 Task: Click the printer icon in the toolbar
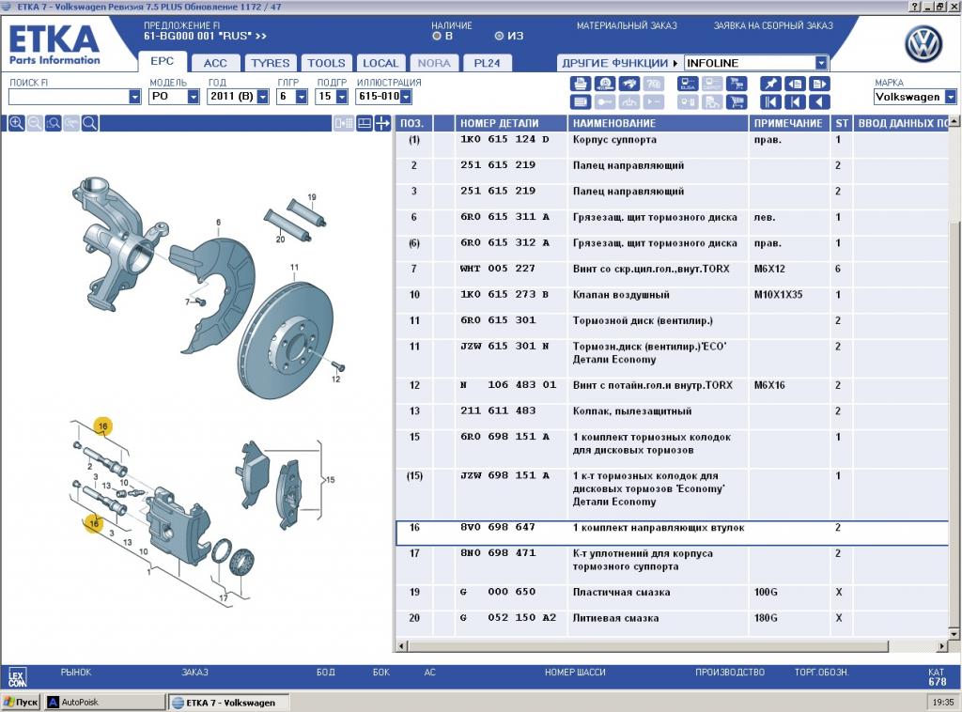click(580, 84)
